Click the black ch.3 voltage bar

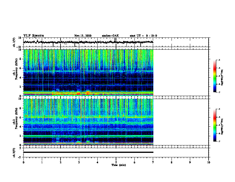click(x=88, y=152)
